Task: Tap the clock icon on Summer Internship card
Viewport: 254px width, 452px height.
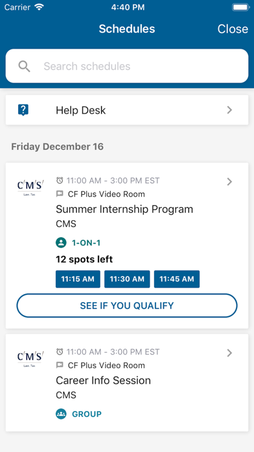Action: (60, 181)
